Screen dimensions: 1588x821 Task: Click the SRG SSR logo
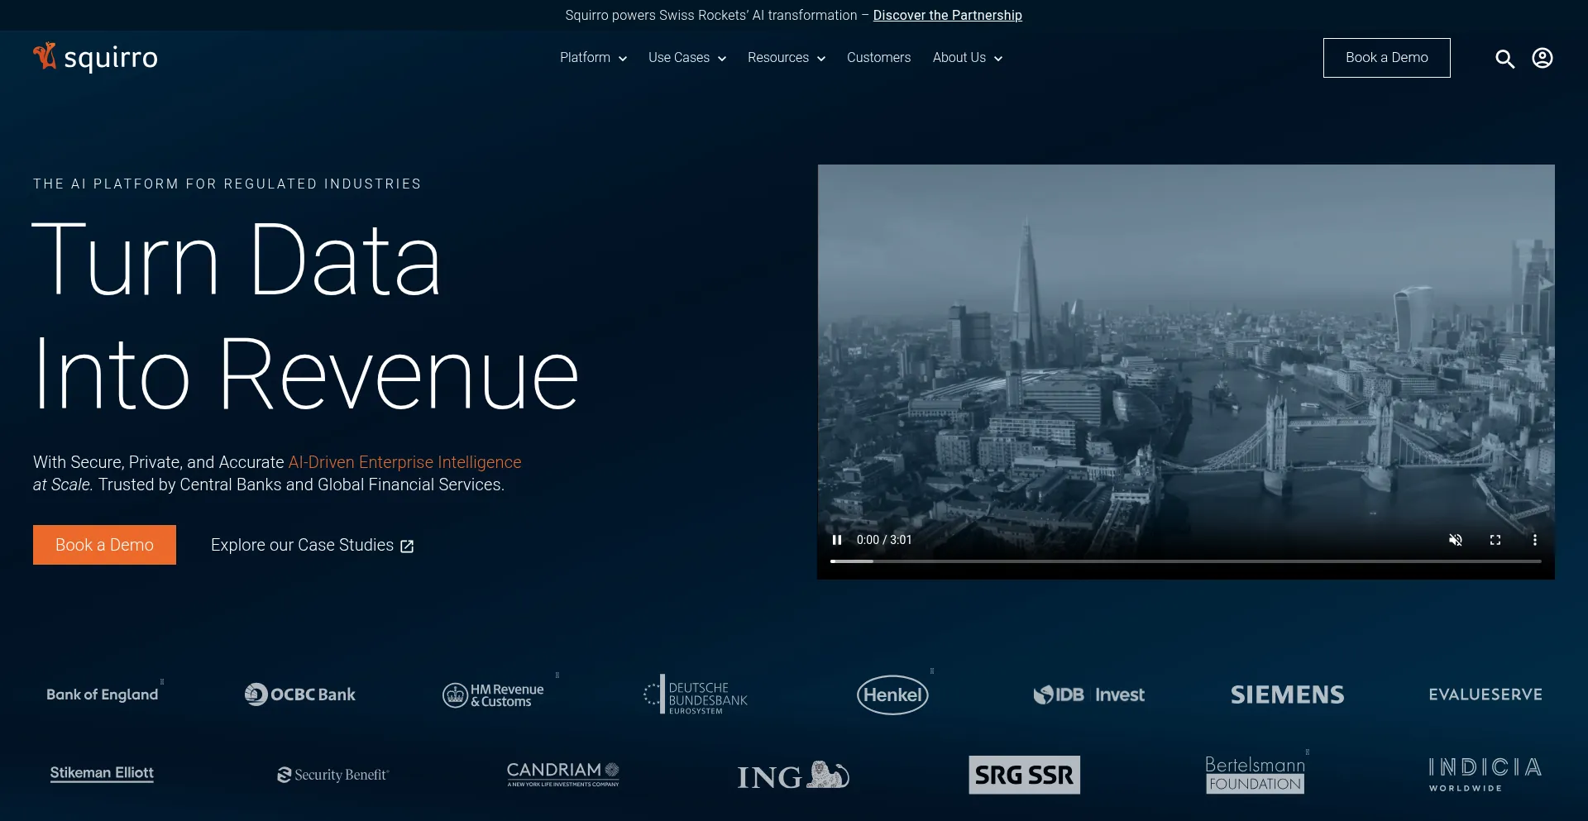click(x=1024, y=775)
